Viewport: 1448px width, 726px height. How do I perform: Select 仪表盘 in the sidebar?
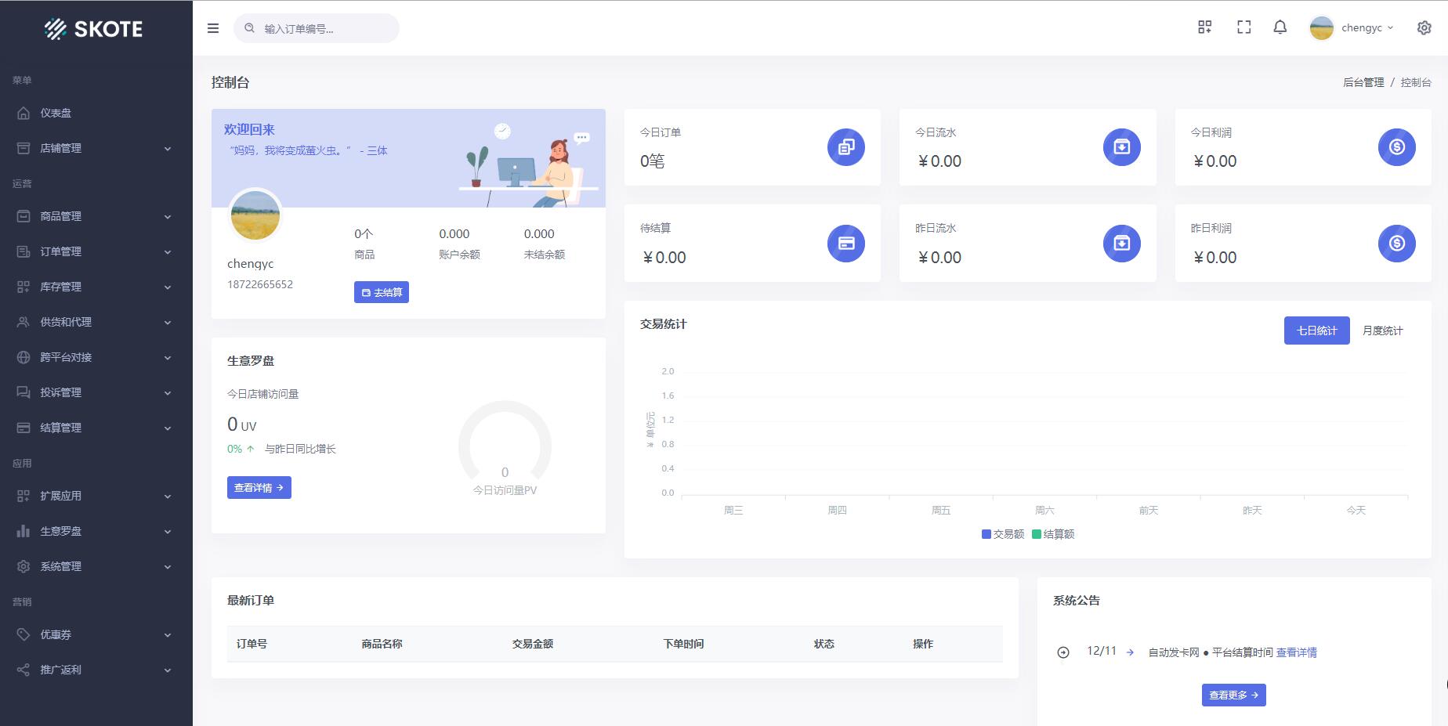coord(56,113)
